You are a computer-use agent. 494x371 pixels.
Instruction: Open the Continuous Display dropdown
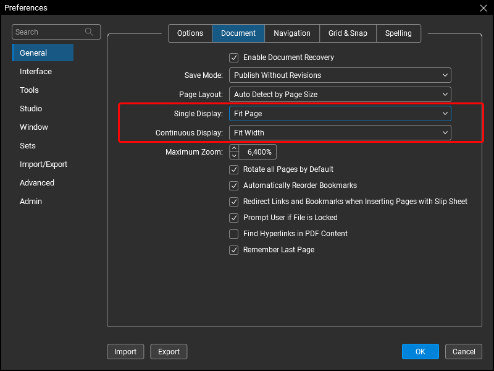tap(340, 133)
